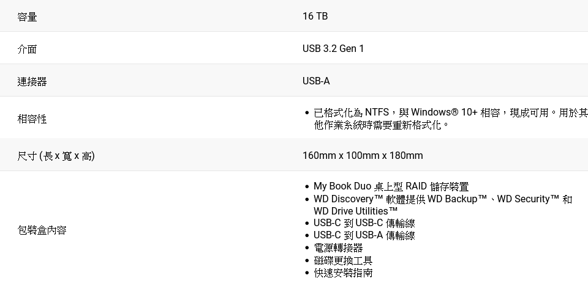Screen dimensions: 588x286
Task: Select the USB-A connector value
Action: pyautogui.click(x=316, y=81)
